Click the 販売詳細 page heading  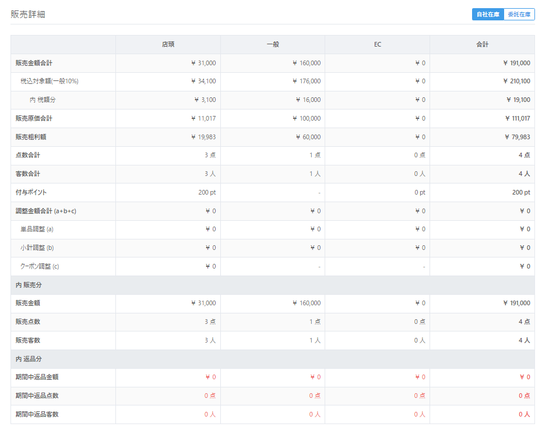pyautogui.click(x=27, y=15)
